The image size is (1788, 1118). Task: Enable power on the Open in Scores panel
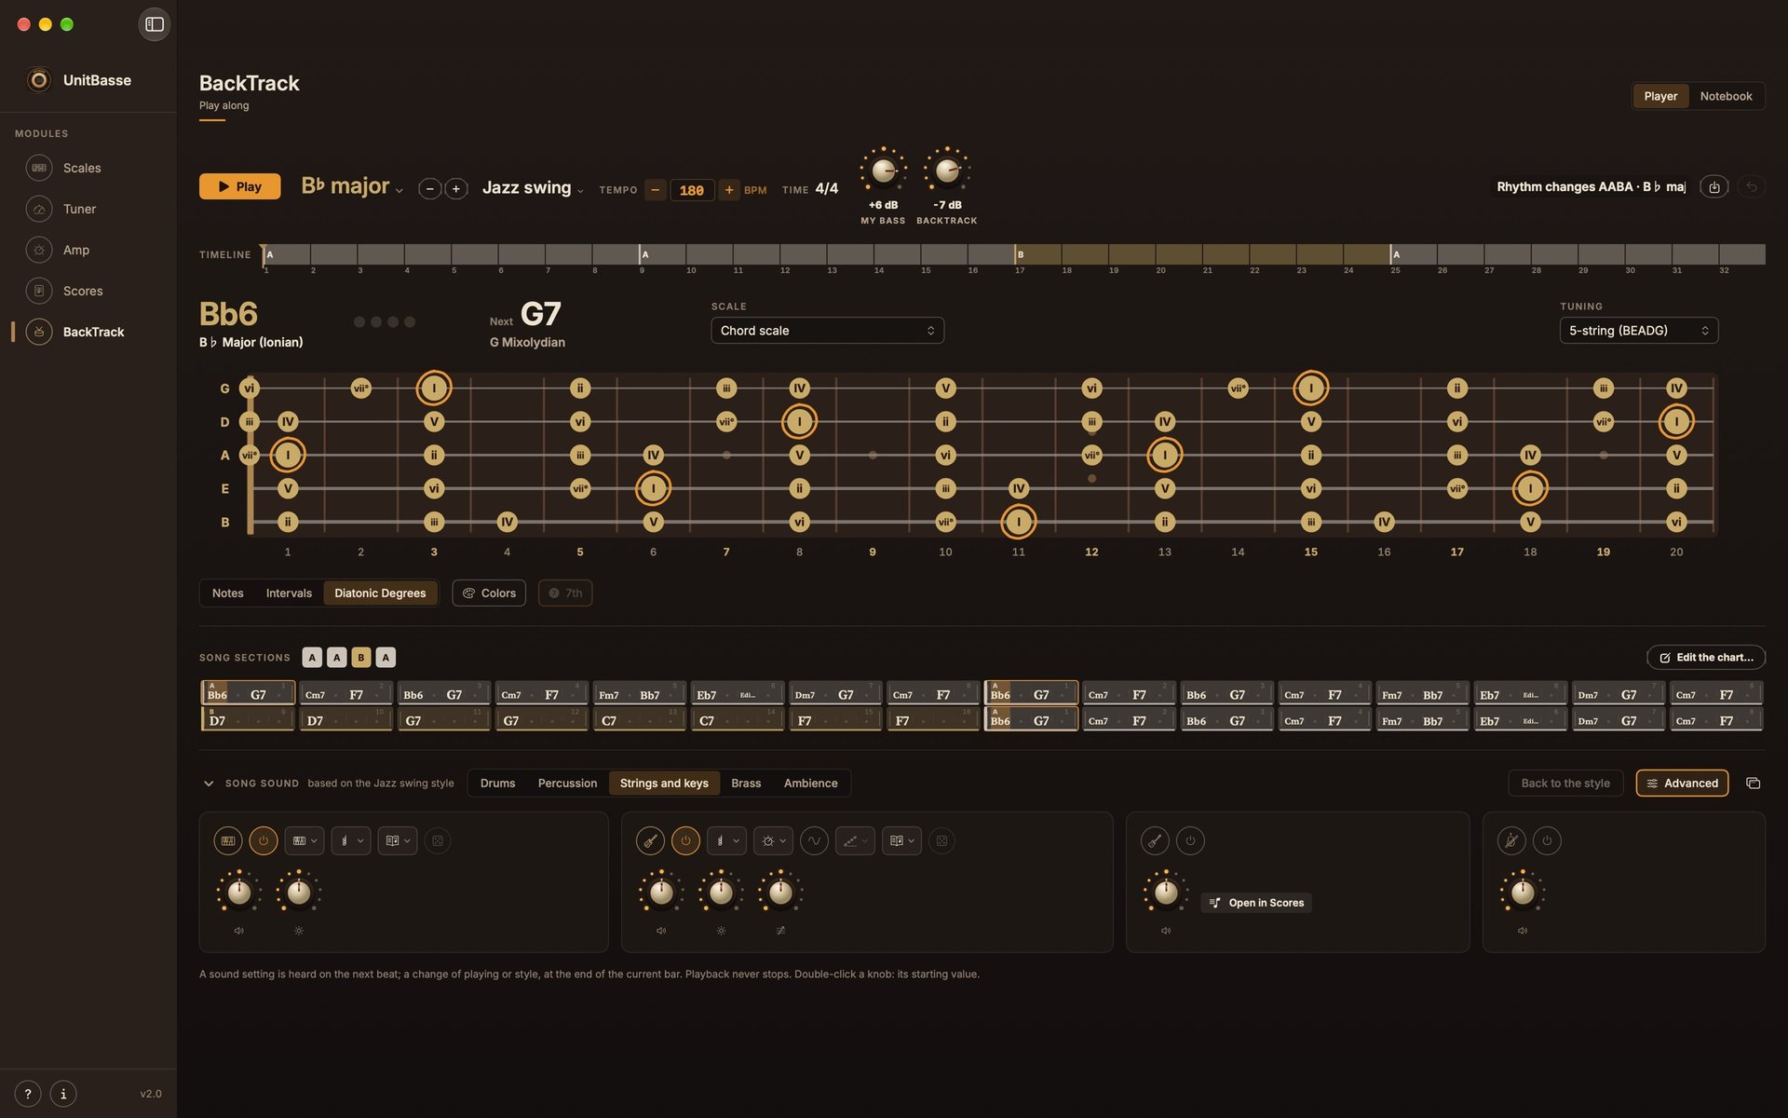(x=1190, y=840)
